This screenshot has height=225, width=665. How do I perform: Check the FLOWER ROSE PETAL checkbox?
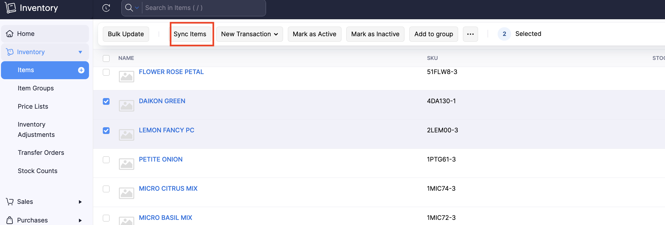pos(106,72)
